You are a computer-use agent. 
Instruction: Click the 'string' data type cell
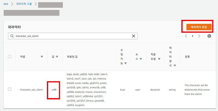[172, 90]
